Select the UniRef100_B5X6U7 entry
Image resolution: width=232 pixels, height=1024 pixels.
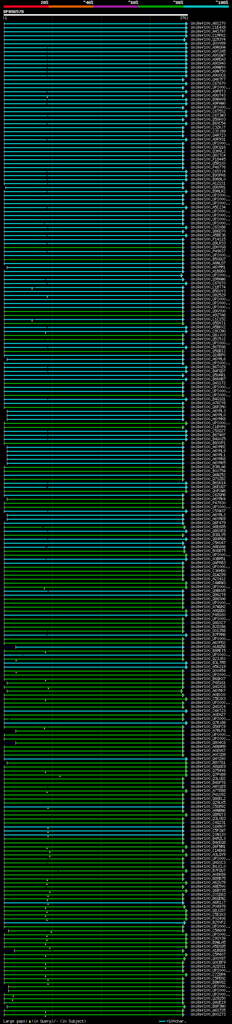pos(208,259)
